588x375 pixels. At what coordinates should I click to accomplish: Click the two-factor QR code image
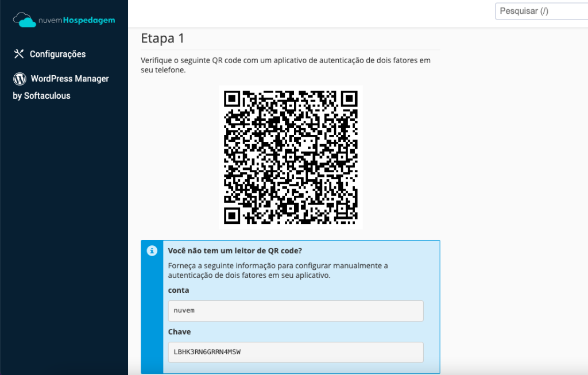click(x=291, y=157)
